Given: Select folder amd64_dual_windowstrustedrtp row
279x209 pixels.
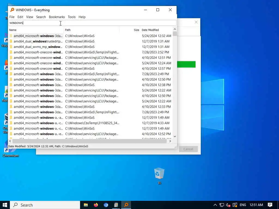Looking at the screenshot, I should [x=90, y=41].
